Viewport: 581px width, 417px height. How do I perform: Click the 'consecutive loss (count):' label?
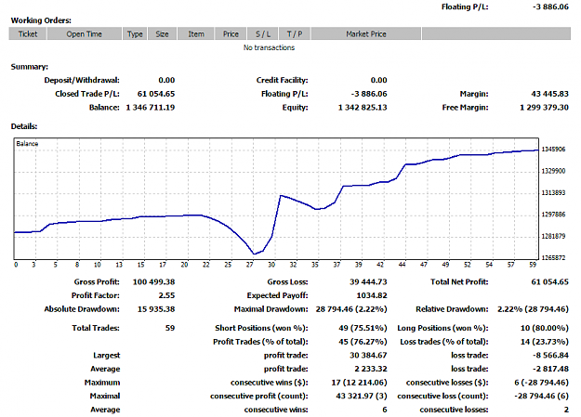click(442, 396)
